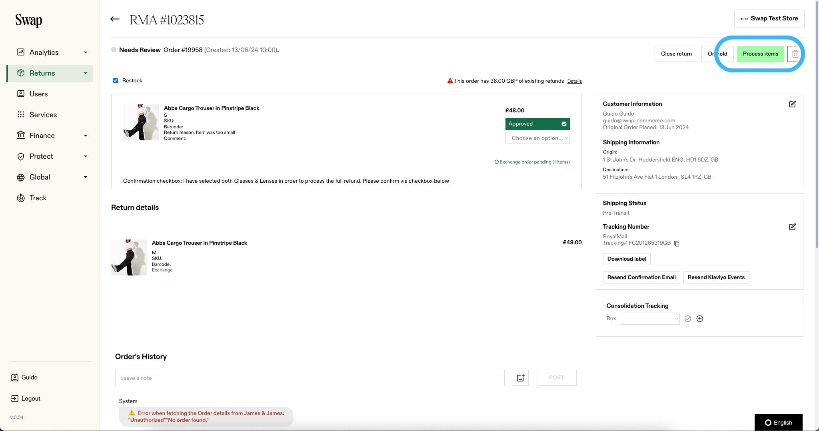Click the Close return button
The image size is (819, 431).
(676, 54)
